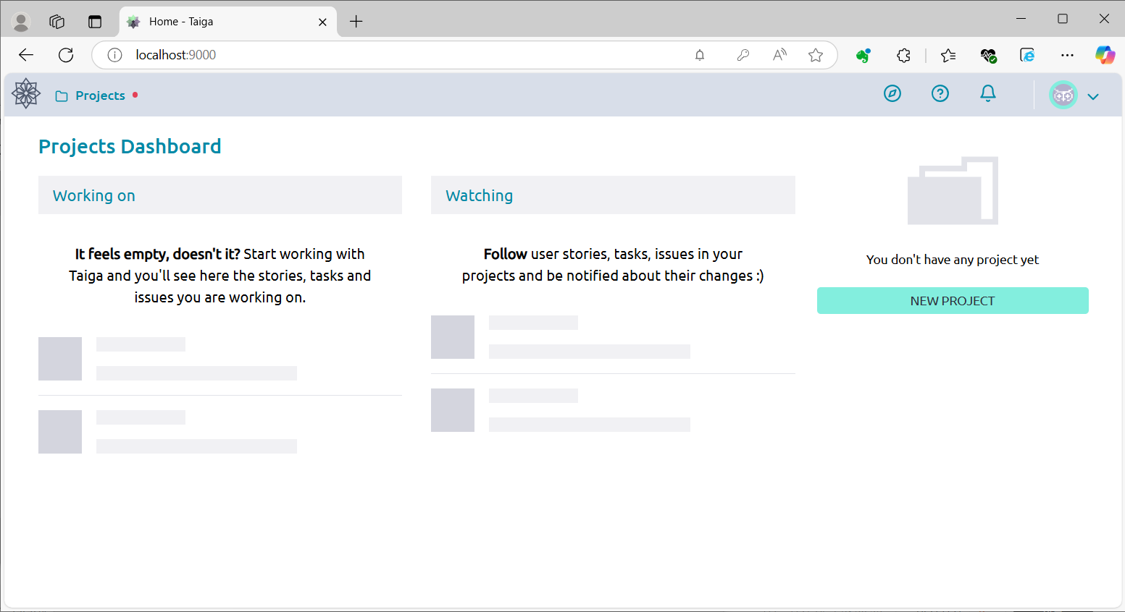The width and height of the screenshot is (1125, 612).
Task: Open the Evernote extension icon
Action: [863, 55]
